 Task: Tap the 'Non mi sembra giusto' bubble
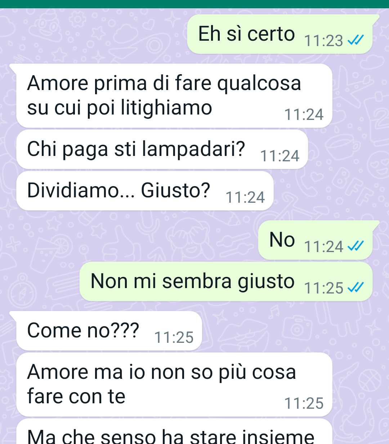[226, 282]
